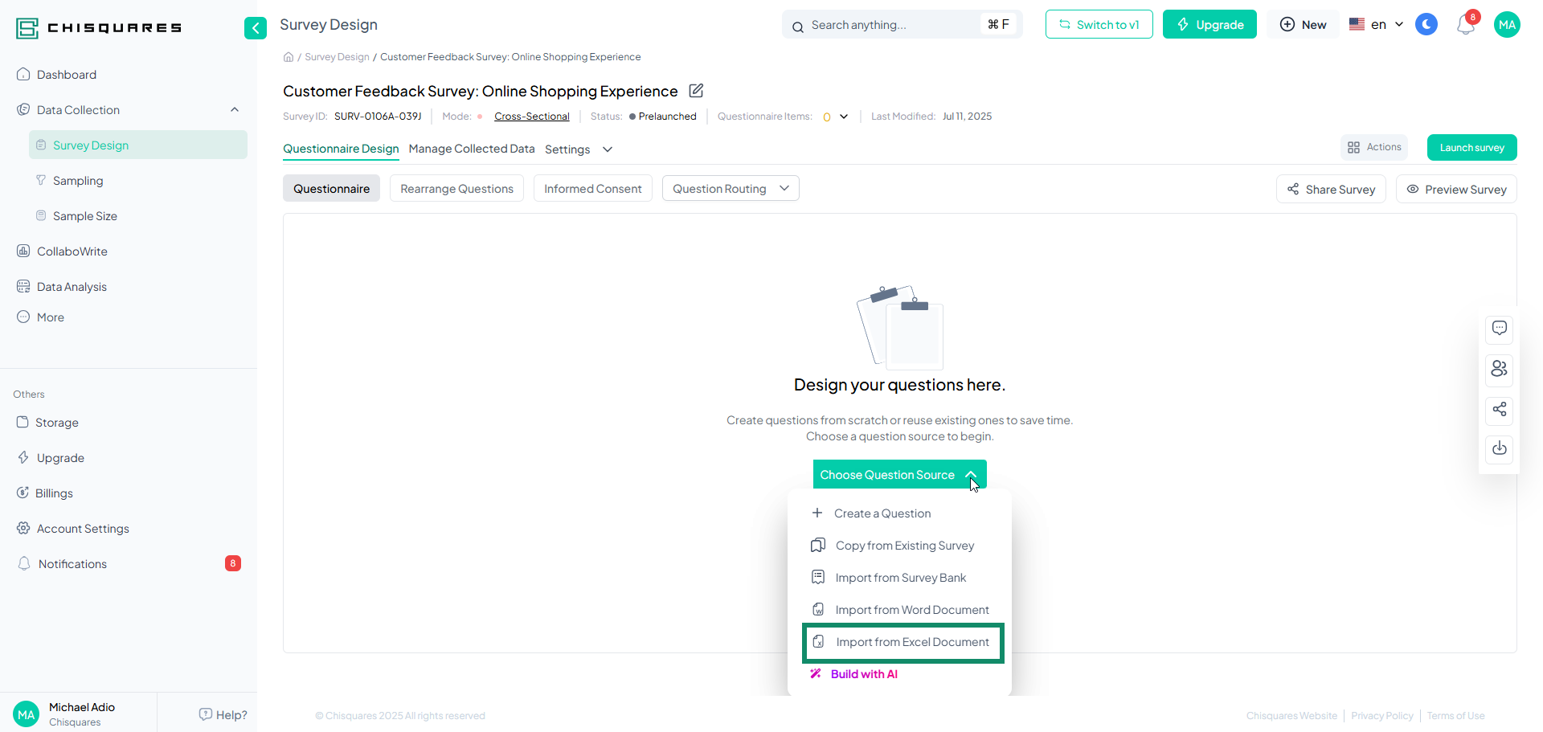Open the notifications bell icon
1543x732 pixels.
point(1465,25)
